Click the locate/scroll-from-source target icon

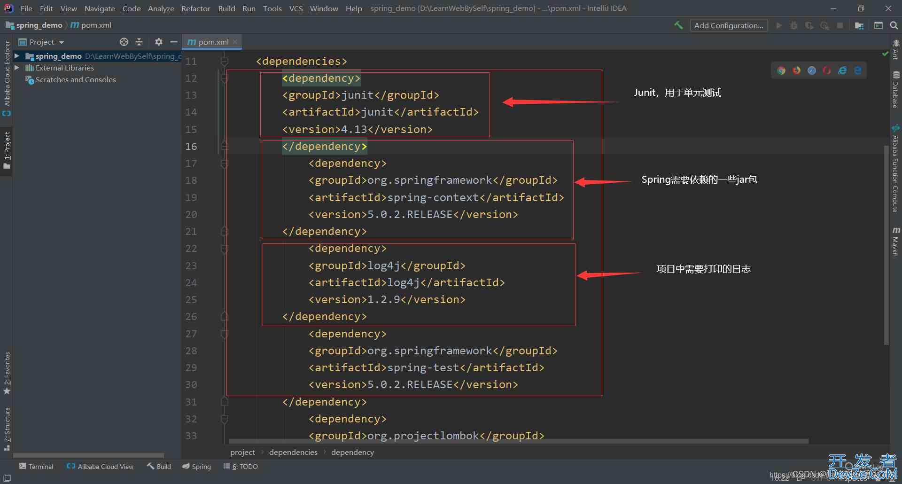(124, 42)
